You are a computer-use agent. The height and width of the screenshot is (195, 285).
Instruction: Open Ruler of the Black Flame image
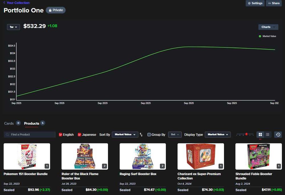tap(85, 156)
